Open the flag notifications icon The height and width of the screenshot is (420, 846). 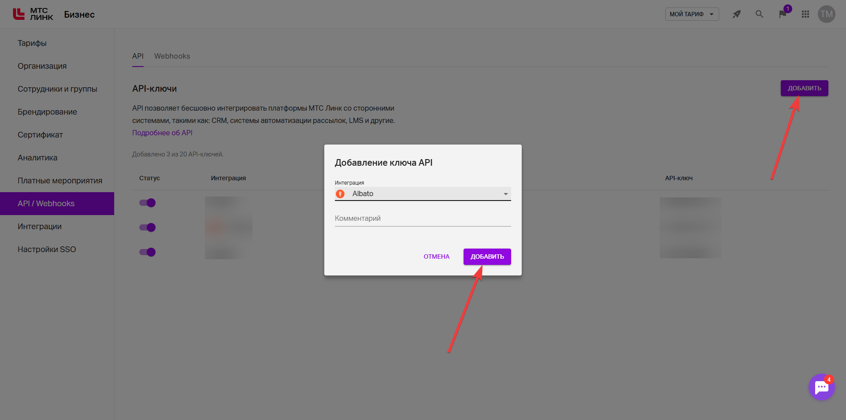pos(783,14)
